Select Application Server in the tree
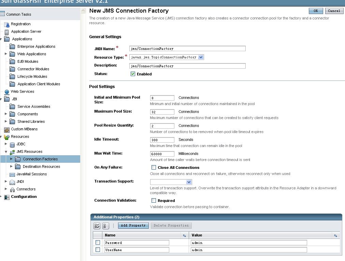Image resolution: width=345 pixels, height=261 pixels. [x=26, y=31]
